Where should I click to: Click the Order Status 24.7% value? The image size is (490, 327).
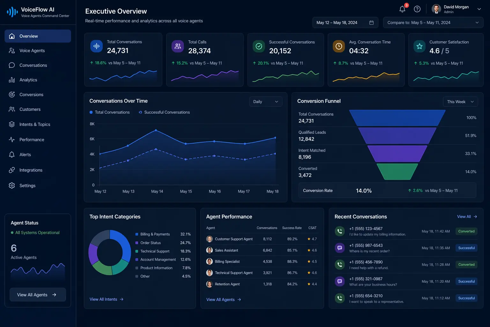coord(185,243)
